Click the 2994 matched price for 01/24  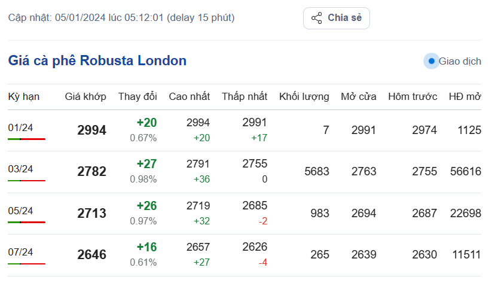pyautogui.click(x=91, y=130)
